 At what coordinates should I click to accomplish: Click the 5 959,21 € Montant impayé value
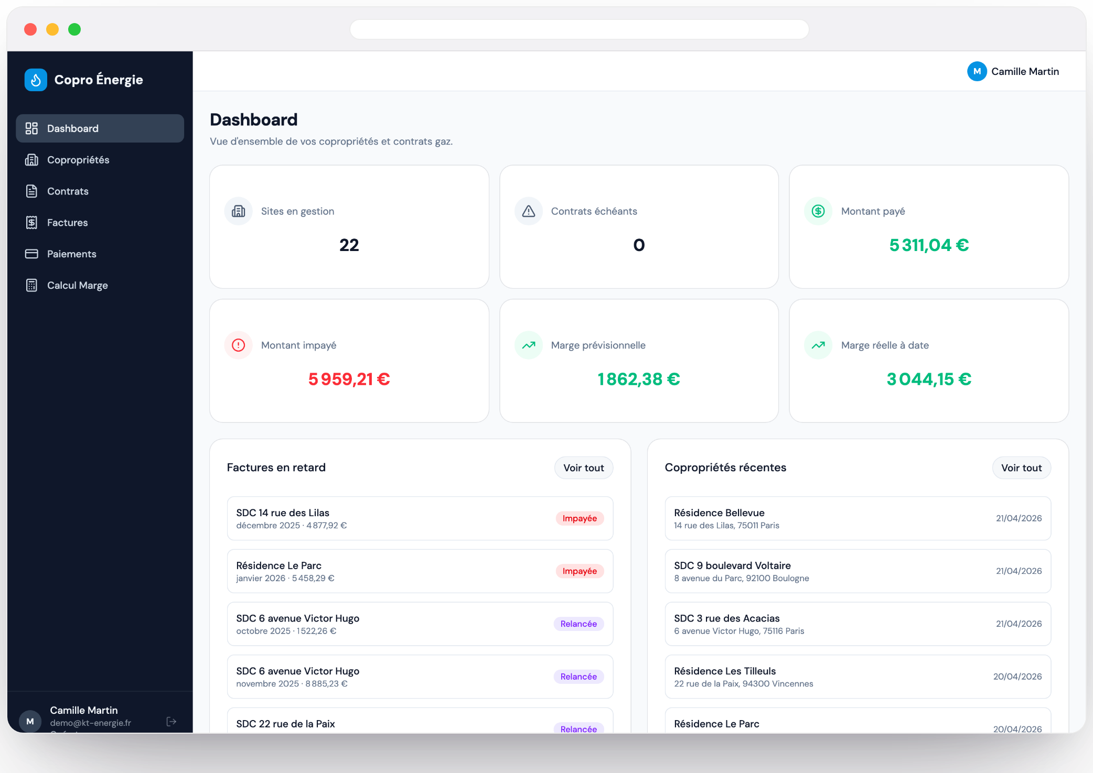pos(349,379)
